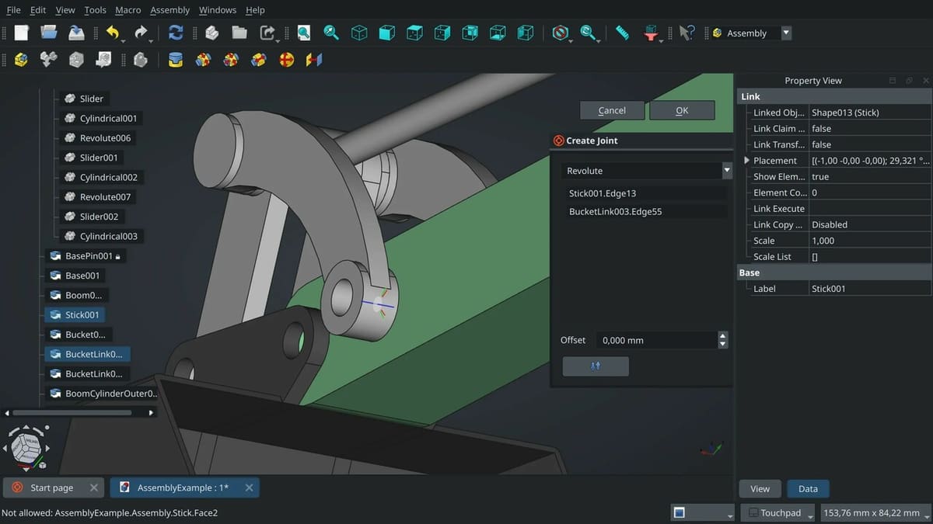Confirm the joint with OK
933x524 pixels.
point(682,110)
